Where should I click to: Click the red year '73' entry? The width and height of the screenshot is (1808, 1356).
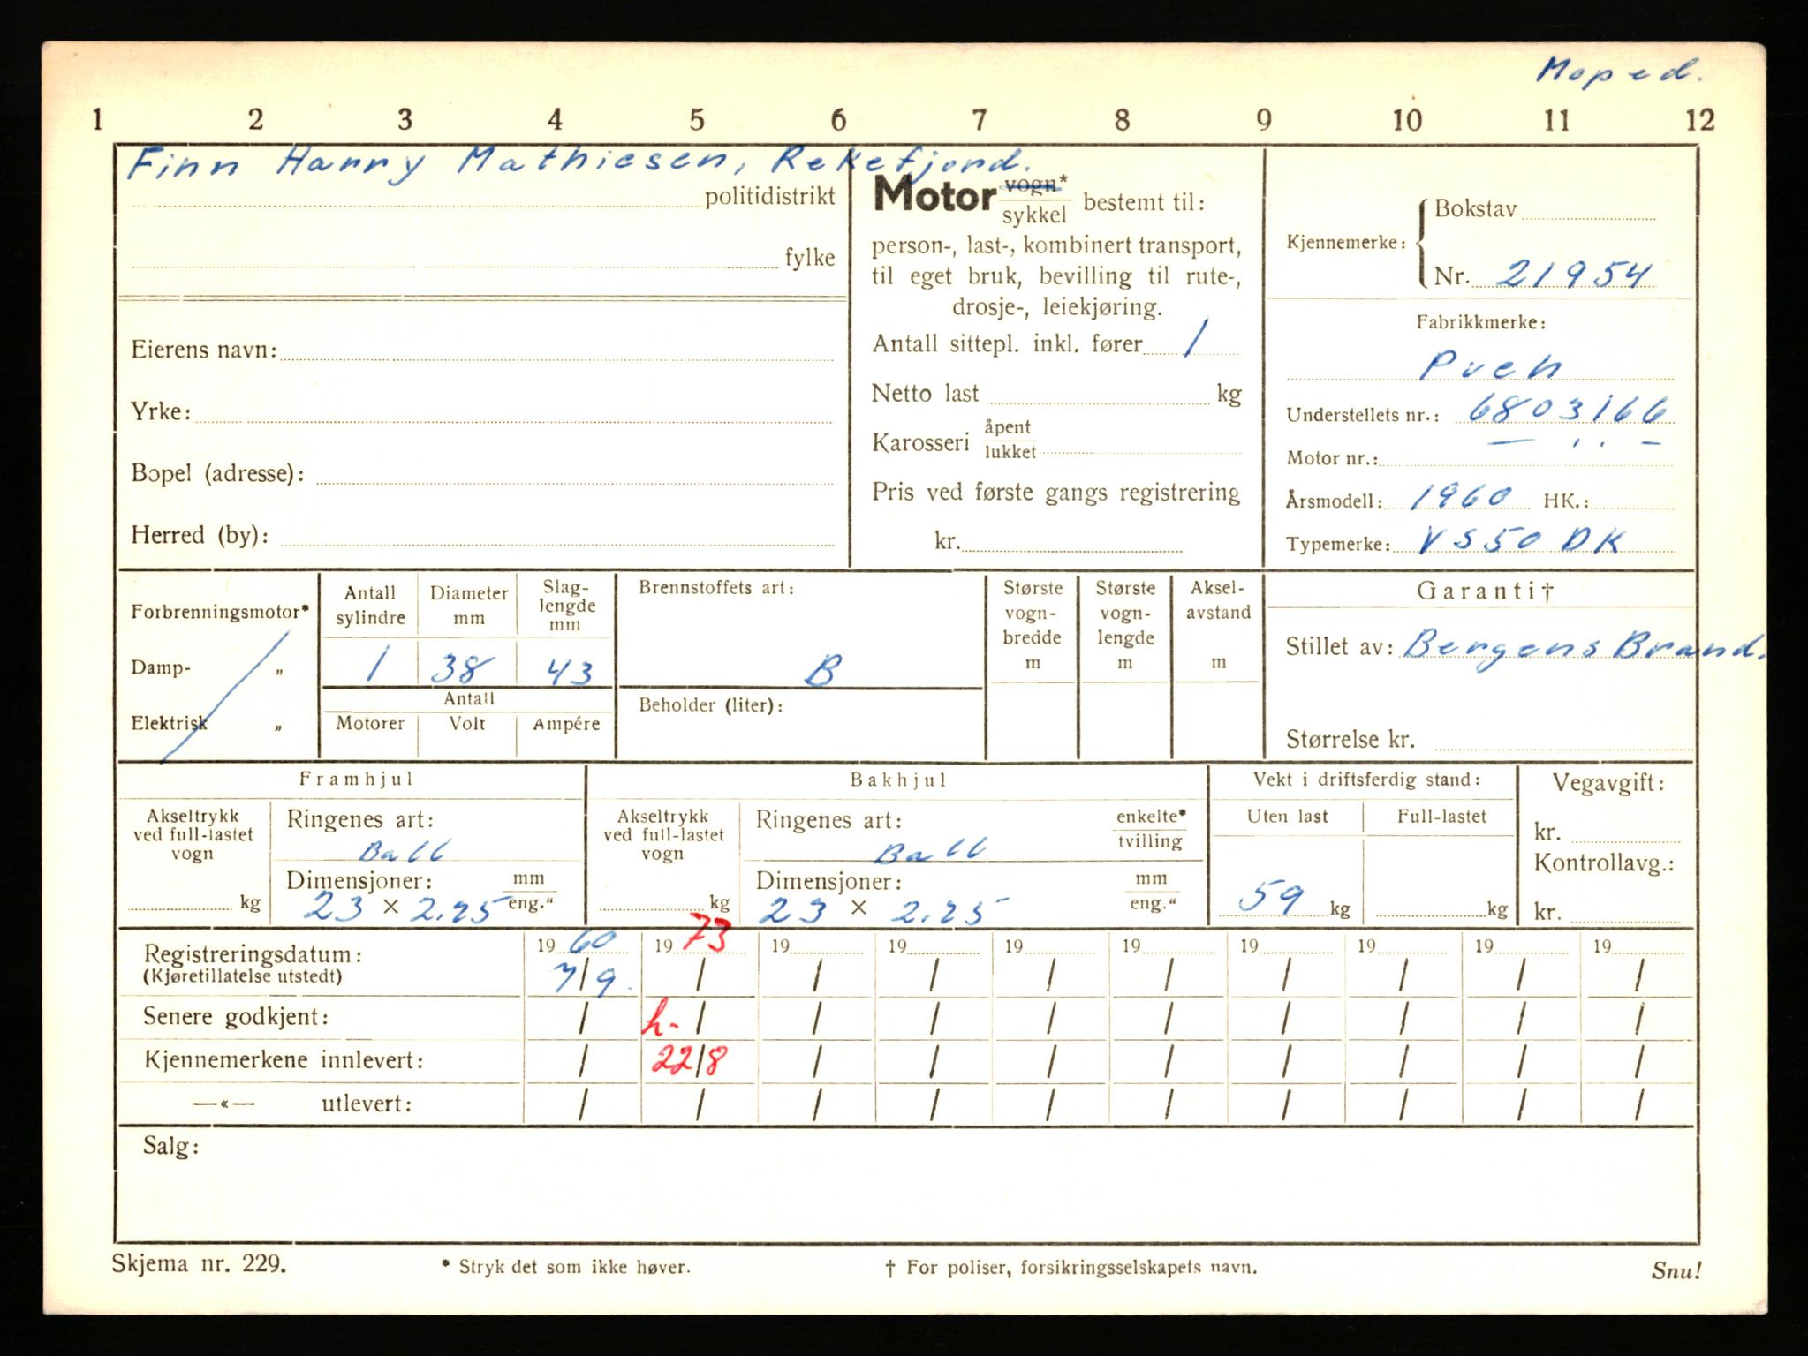tap(707, 934)
